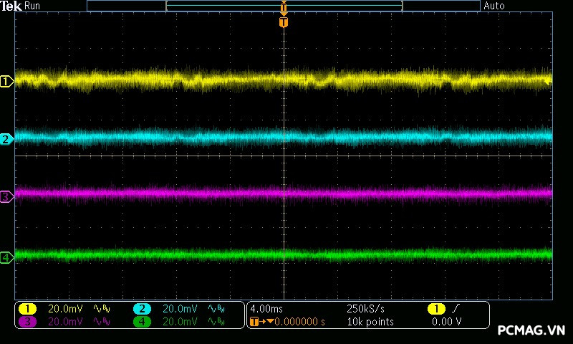Select the cyan channel 2 ground marker
Screen dimensions: 573x344
point(6,139)
